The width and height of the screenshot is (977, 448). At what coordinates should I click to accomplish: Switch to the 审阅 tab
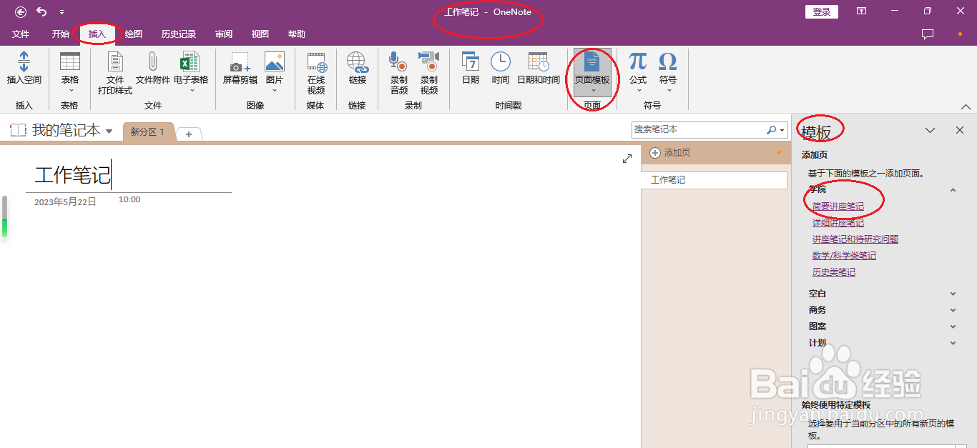224,34
